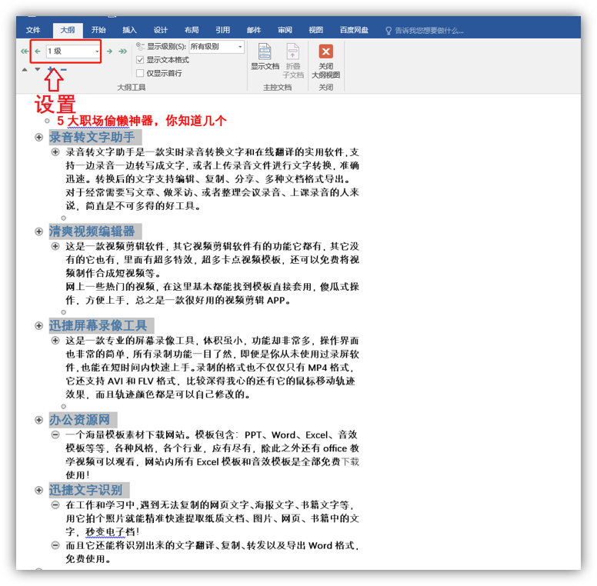Click the underlined text 秒变电子档
The image size is (597, 586).
pos(111,531)
